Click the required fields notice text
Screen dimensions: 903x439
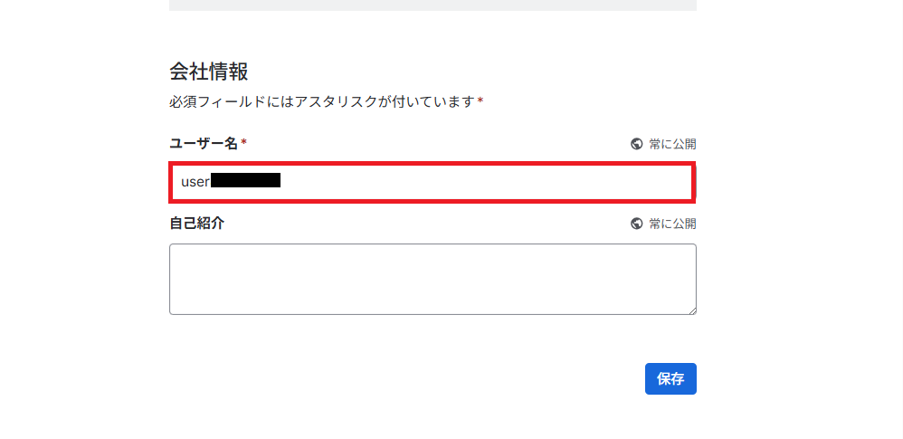click(321, 101)
